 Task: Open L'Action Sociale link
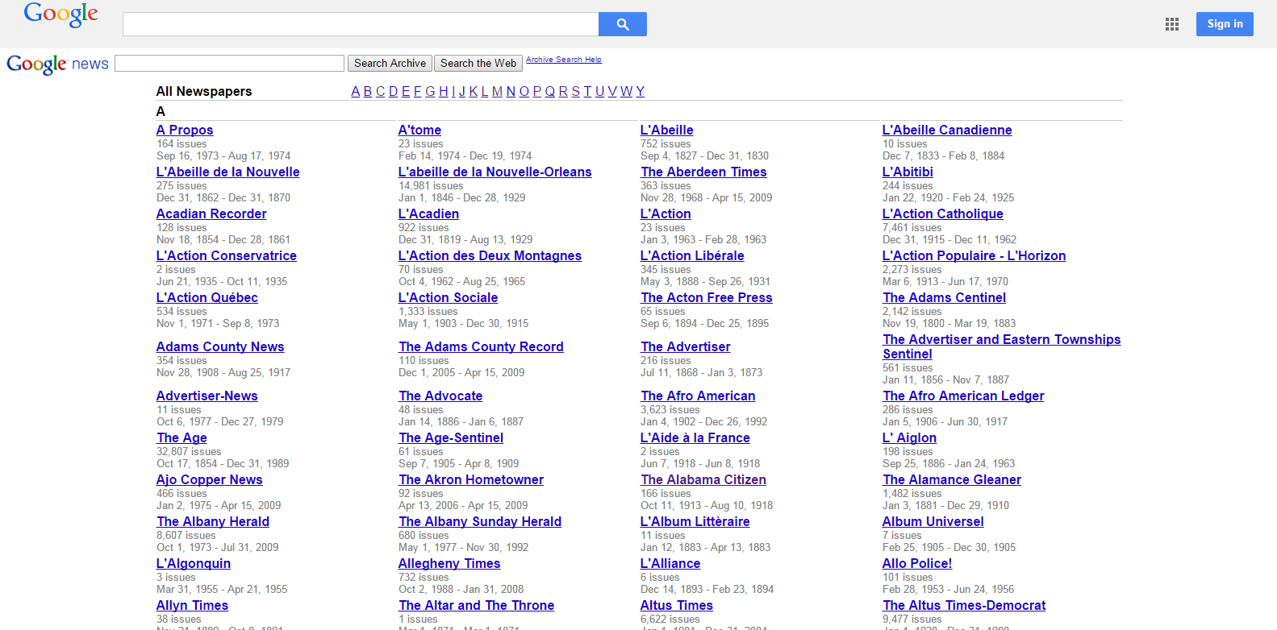(448, 297)
